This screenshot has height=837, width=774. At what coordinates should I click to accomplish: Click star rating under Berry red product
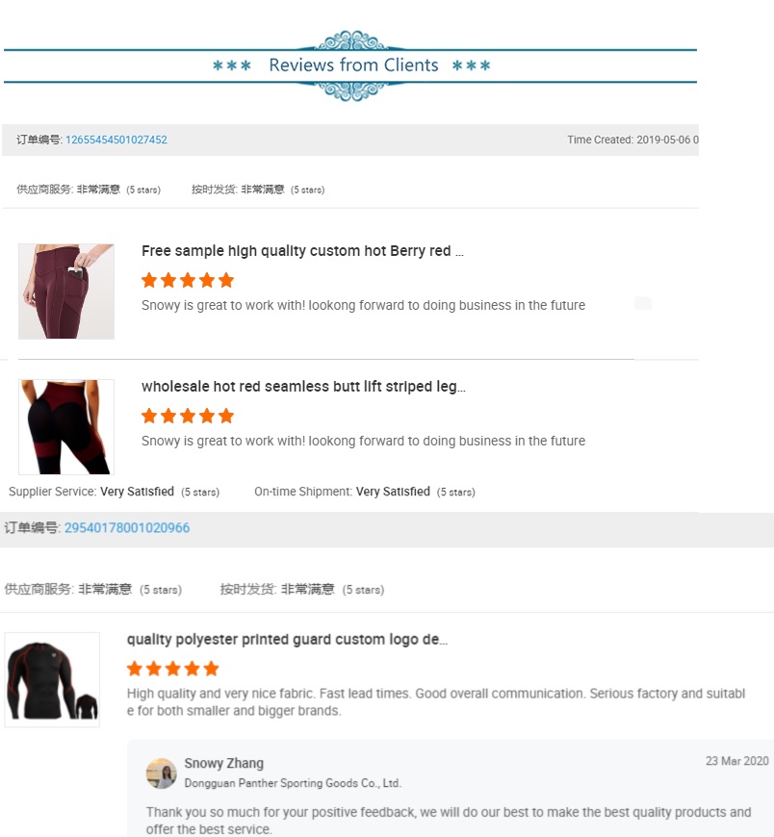click(x=188, y=280)
